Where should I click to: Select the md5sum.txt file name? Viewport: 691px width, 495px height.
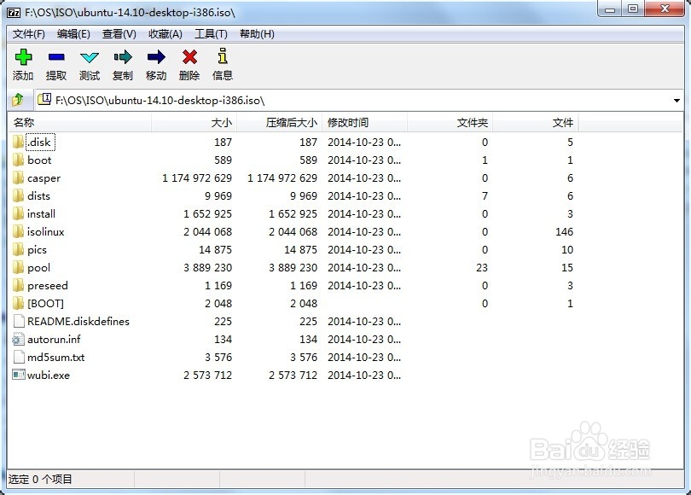(56, 357)
